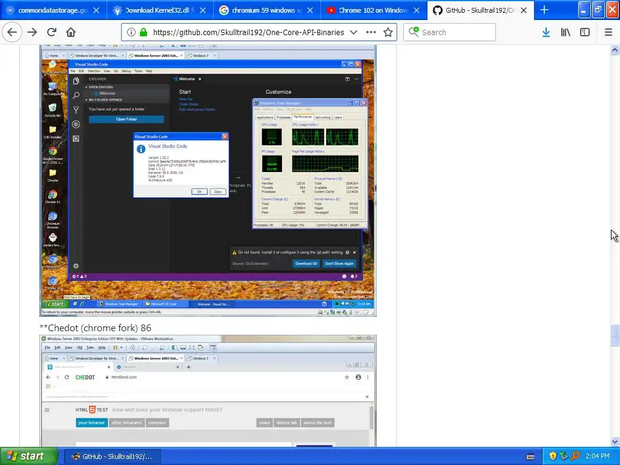Screen dimensions: 620x465
Task: Click into the Firefox Search box
Action: point(450,32)
